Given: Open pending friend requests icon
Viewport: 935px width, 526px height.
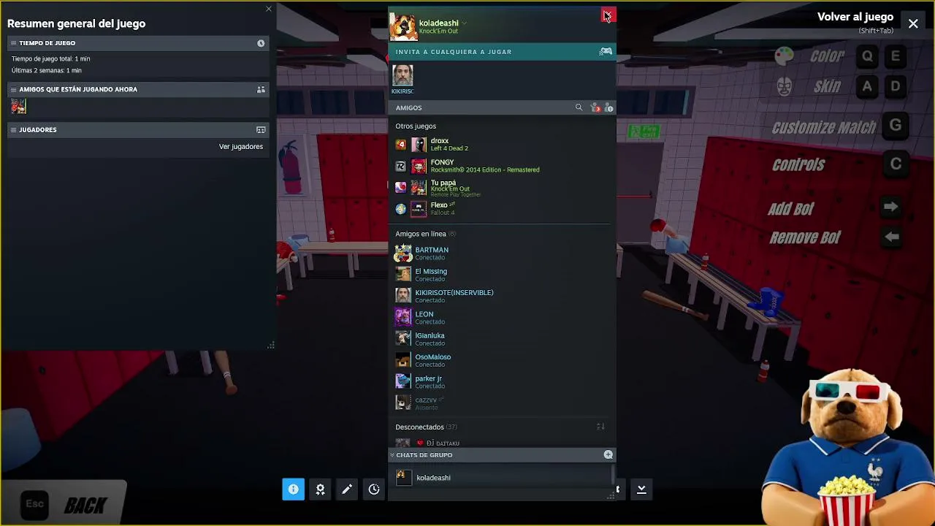Looking at the screenshot, I should [595, 108].
